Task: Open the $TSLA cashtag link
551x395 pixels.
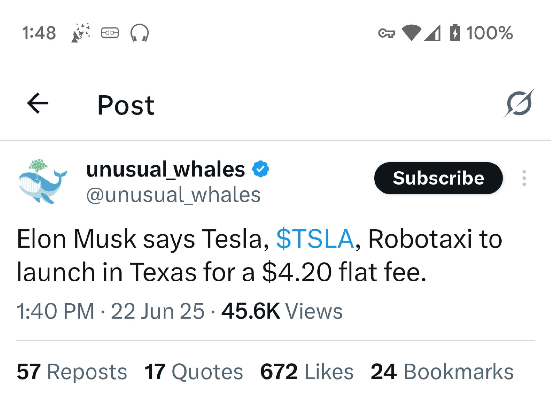Action: click(315, 239)
